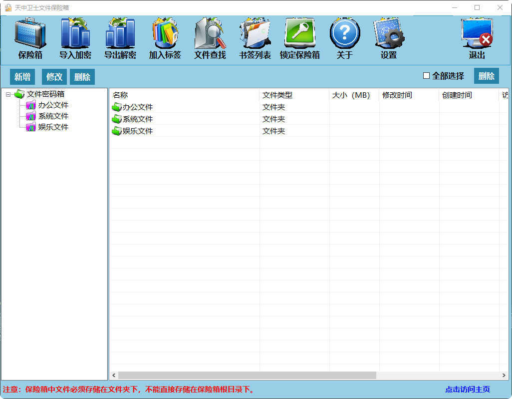Open the 点击访问主页 homepage link
512x399 pixels.
(468, 390)
